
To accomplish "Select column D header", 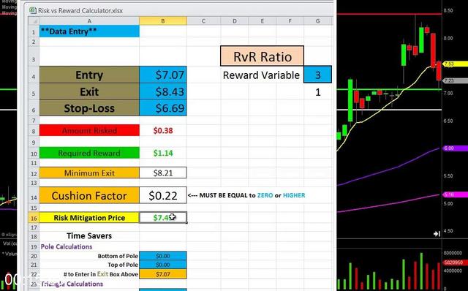I will (235, 21).
